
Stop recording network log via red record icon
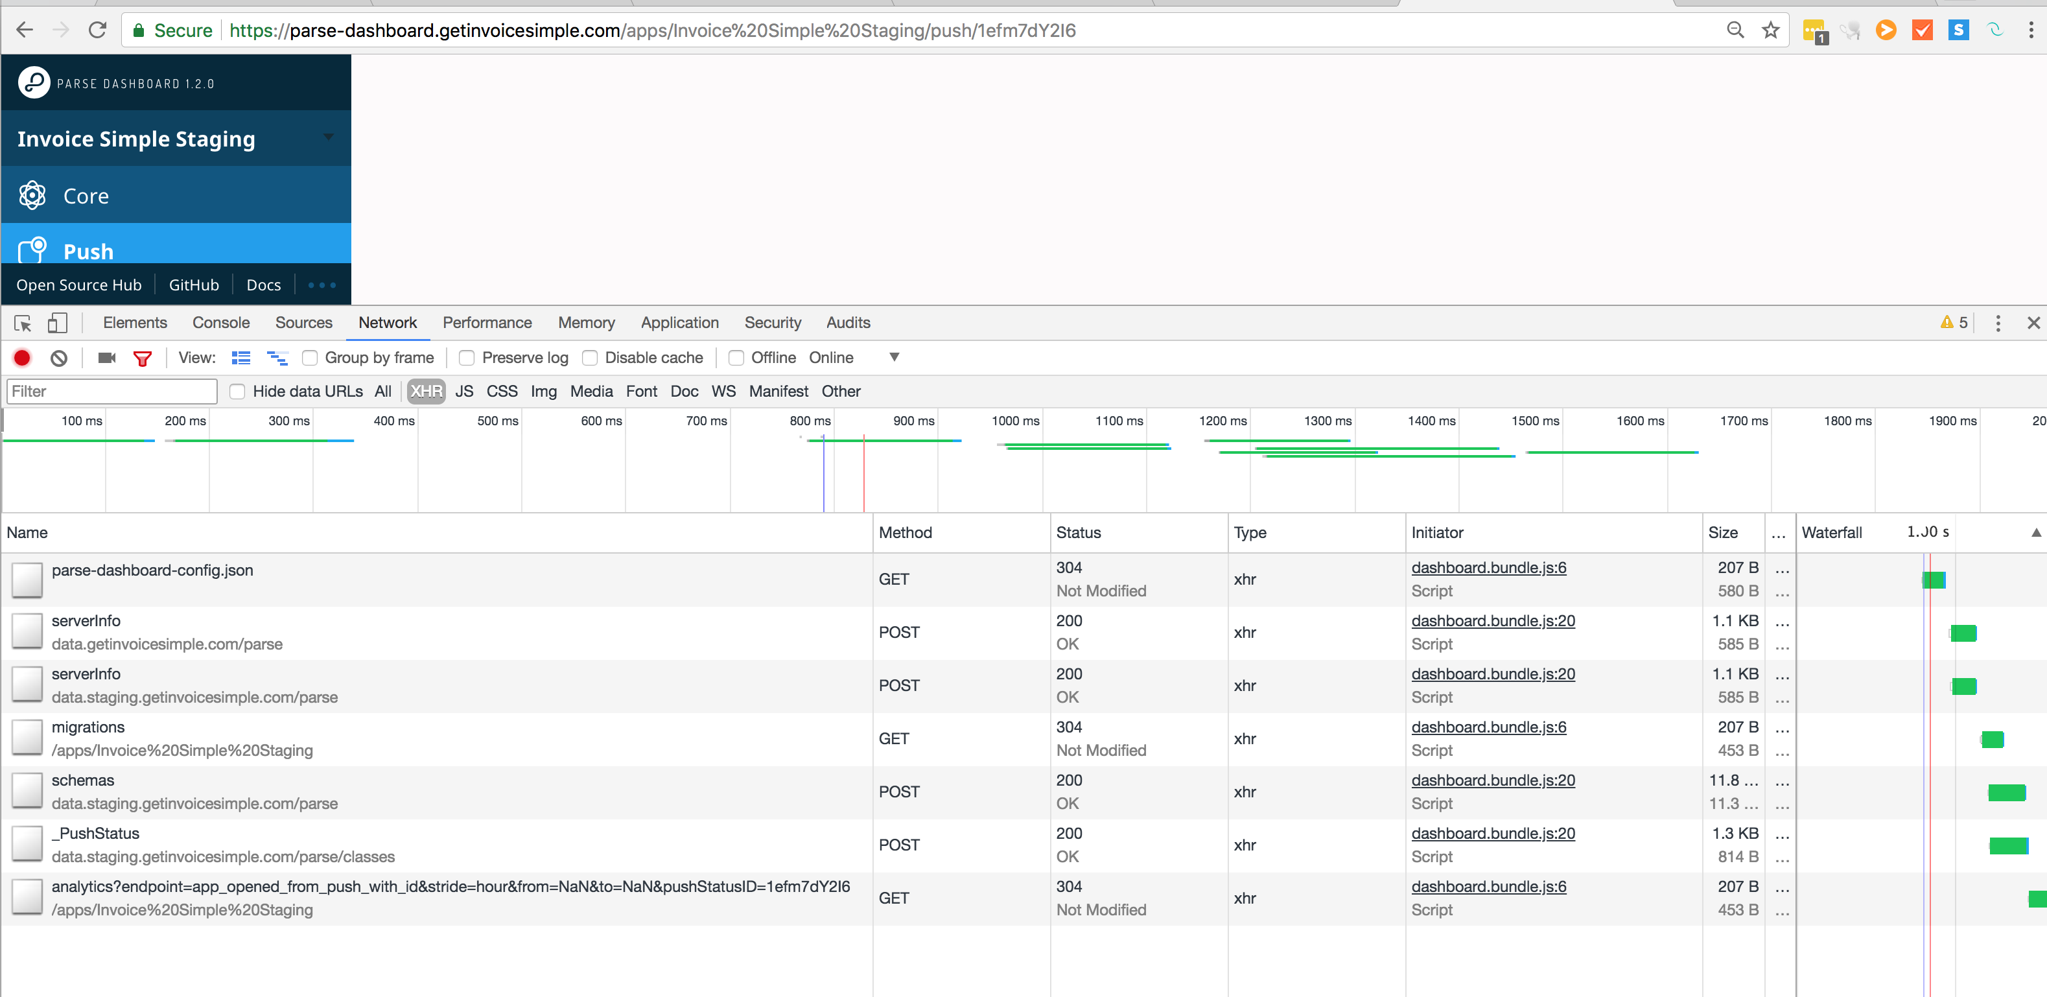21,357
